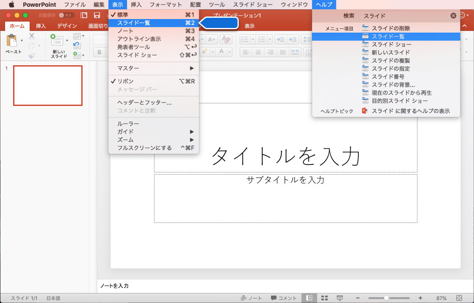The width and height of the screenshot is (474, 303).
Task: Collapse the ribbon with chevron arrow
Action: [x=465, y=26]
